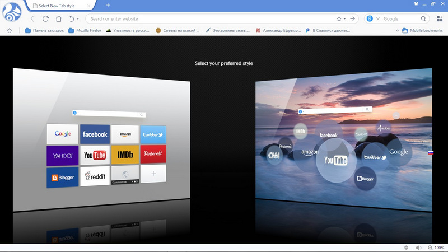The width and height of the screenshot is (448, 252).
Task: Click the reddit tile in tile preview
Action: click(x=95, y=176)
